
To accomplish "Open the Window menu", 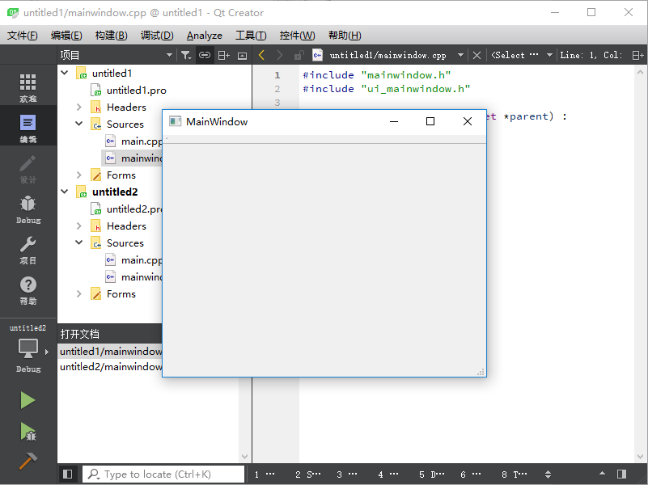I will [297, 36].
